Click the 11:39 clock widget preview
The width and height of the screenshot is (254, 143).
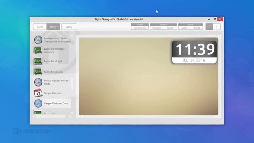[194, 52]
